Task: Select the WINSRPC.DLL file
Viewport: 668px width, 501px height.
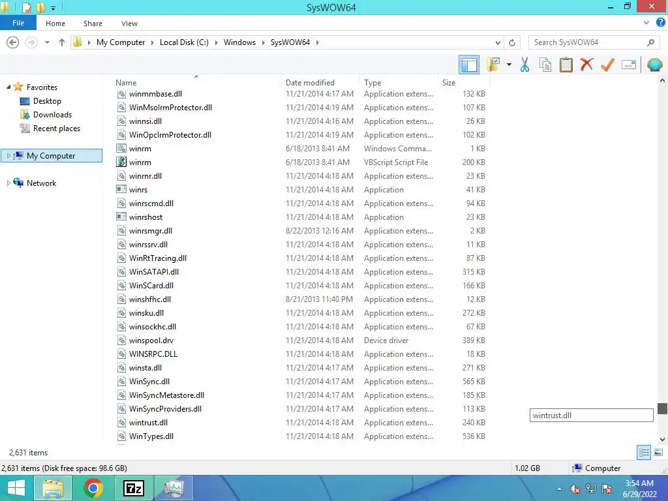Action: pyautogui.click(x=153, y=354)
